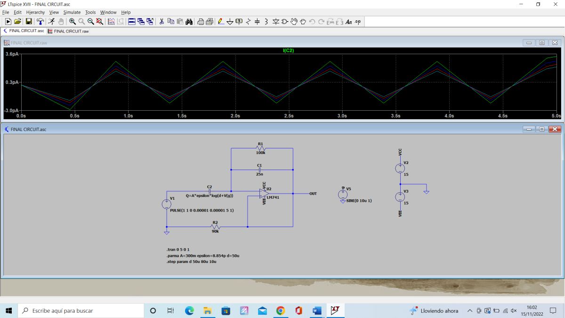The image size is (565, 318).
Task: Switch to the FINAL CIRCUIT.raw tab
Action: pos(68,31)
